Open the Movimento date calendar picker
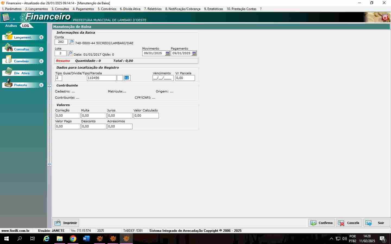 coord(168,53)
